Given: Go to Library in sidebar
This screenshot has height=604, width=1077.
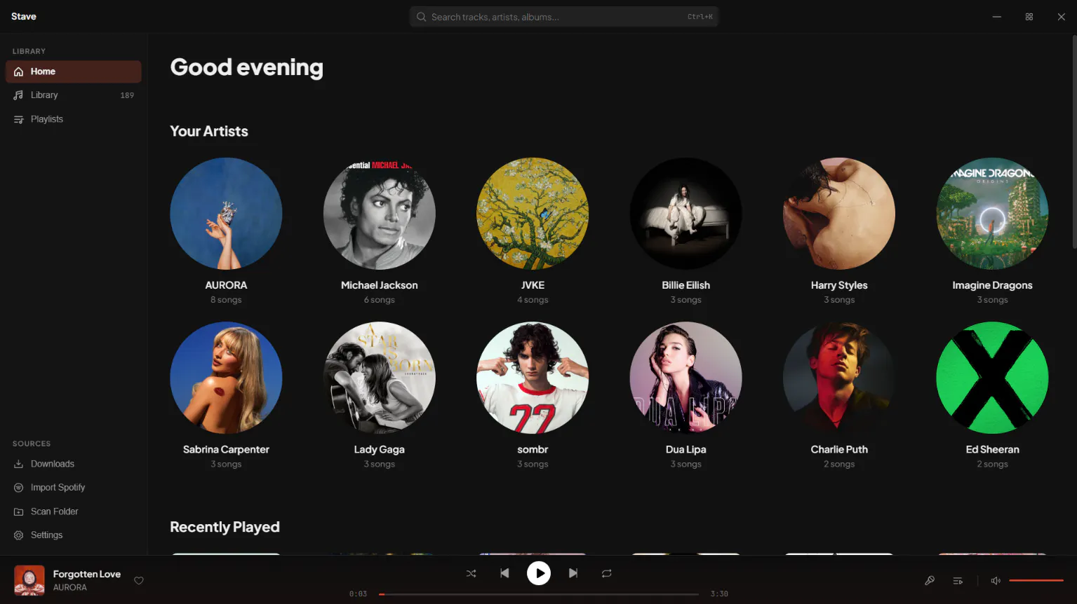Looking at the screenshot, I should coord(74,95).
